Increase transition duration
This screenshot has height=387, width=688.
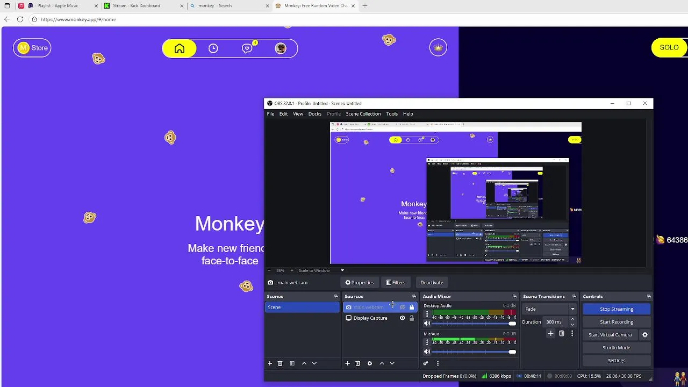point(572,319)
